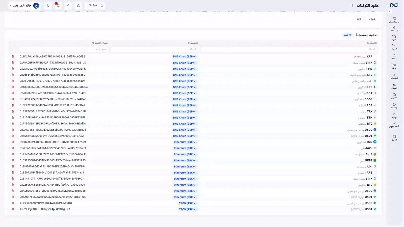Click الدليل guide book icon in sidebar
Image resolution: width=404 pixels, height=227 pixels.
tap(394, 136)
